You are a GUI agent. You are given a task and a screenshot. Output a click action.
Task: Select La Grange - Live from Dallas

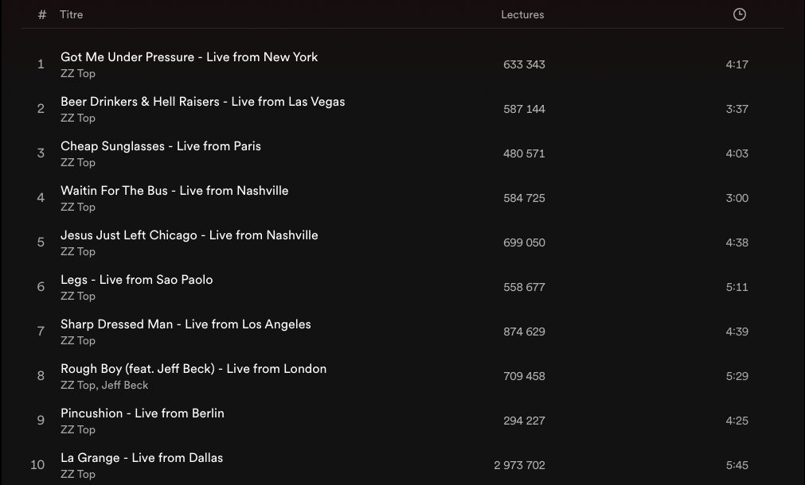click(142, 458)
